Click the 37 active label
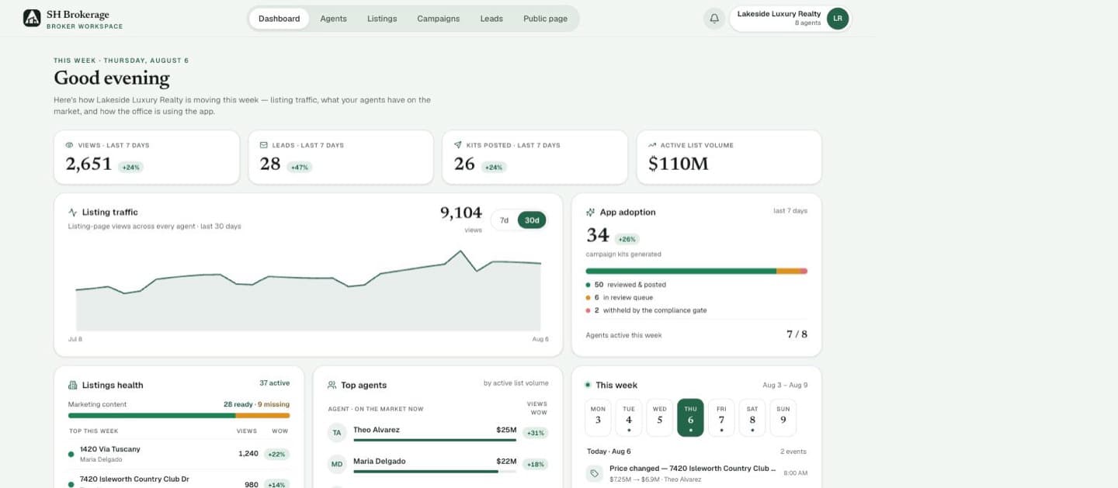1118x488 pixels. coord(274,383)
